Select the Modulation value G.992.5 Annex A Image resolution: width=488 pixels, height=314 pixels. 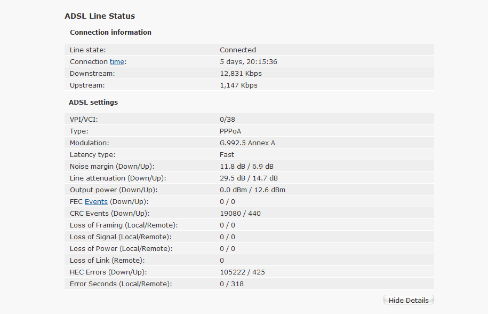(x=247, y=143)
